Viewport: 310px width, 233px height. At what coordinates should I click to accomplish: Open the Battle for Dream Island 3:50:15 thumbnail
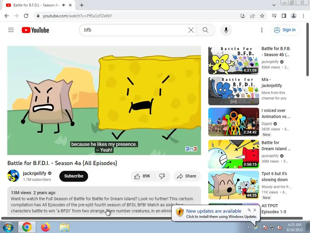[x=233, y=154]
